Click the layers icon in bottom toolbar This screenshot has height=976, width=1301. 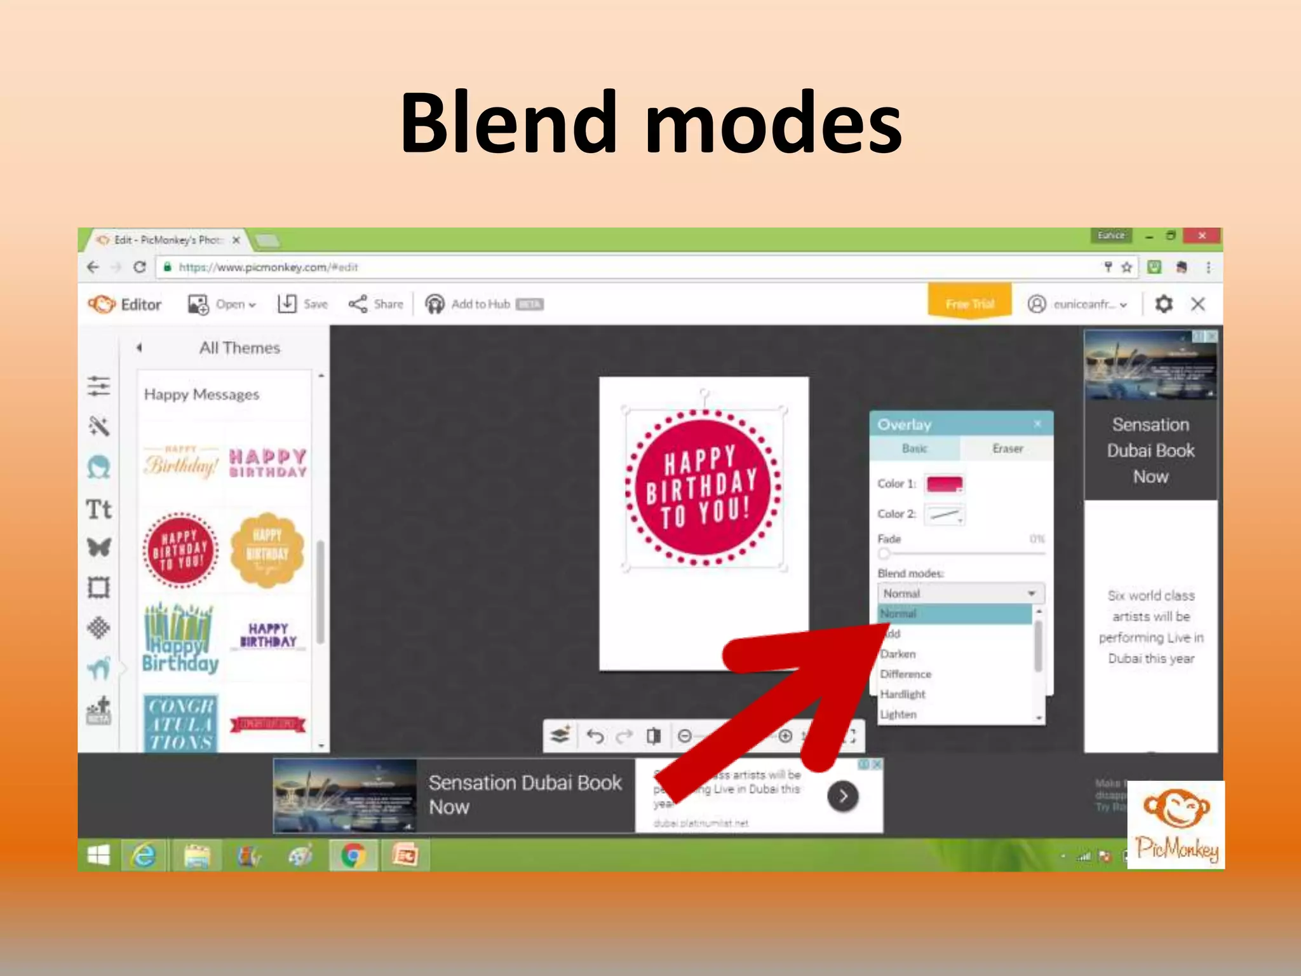(x=560, y=736)
